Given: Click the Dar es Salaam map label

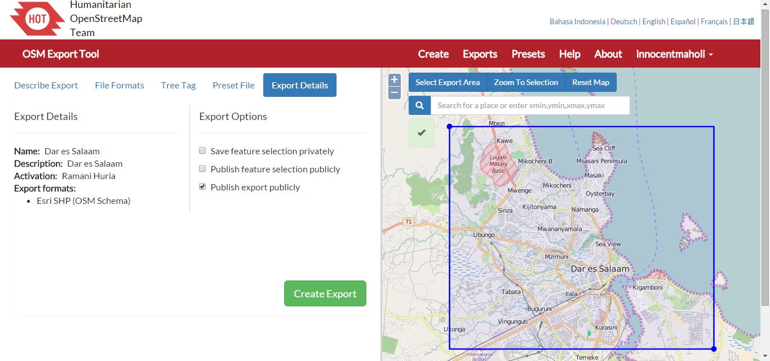Looking at the screenshot, I should pyautogui.click(x=600, y=269).
